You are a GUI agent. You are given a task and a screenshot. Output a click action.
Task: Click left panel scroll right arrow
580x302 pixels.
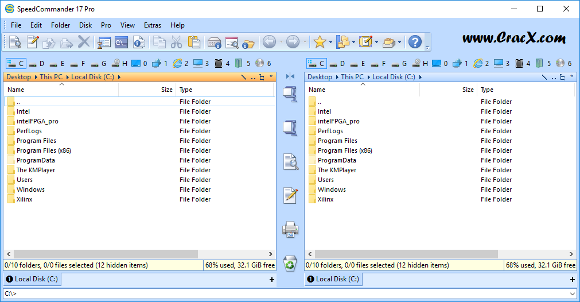tap(270, 254)
